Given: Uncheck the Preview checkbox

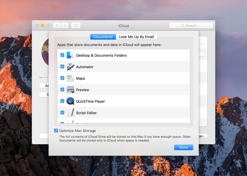Looking at the screenshot, I should (x=62, y=89).
